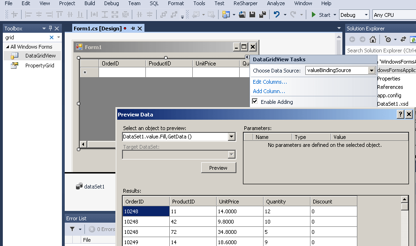
Task: Select DataGridView in the Toolbox
Action: (32, 56)
